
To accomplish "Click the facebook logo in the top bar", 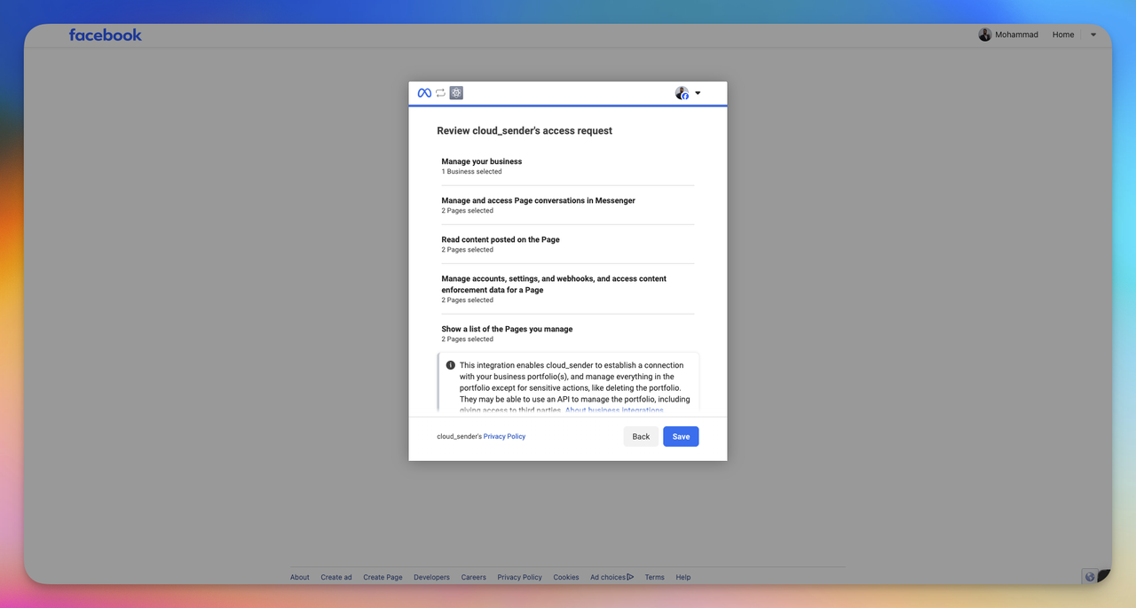I will (106, 35).
